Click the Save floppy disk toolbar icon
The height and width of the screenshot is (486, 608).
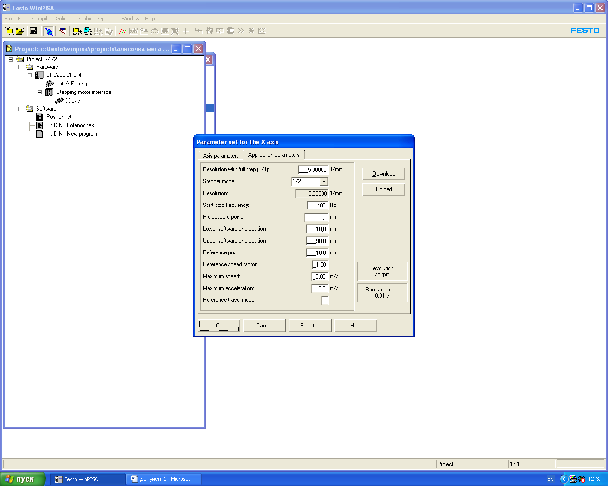[33, 31]
